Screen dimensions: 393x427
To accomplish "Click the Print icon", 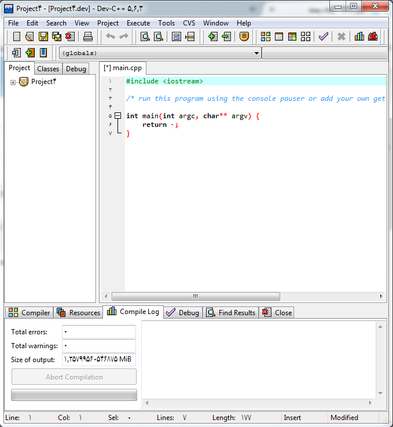I will click(88, 37).
